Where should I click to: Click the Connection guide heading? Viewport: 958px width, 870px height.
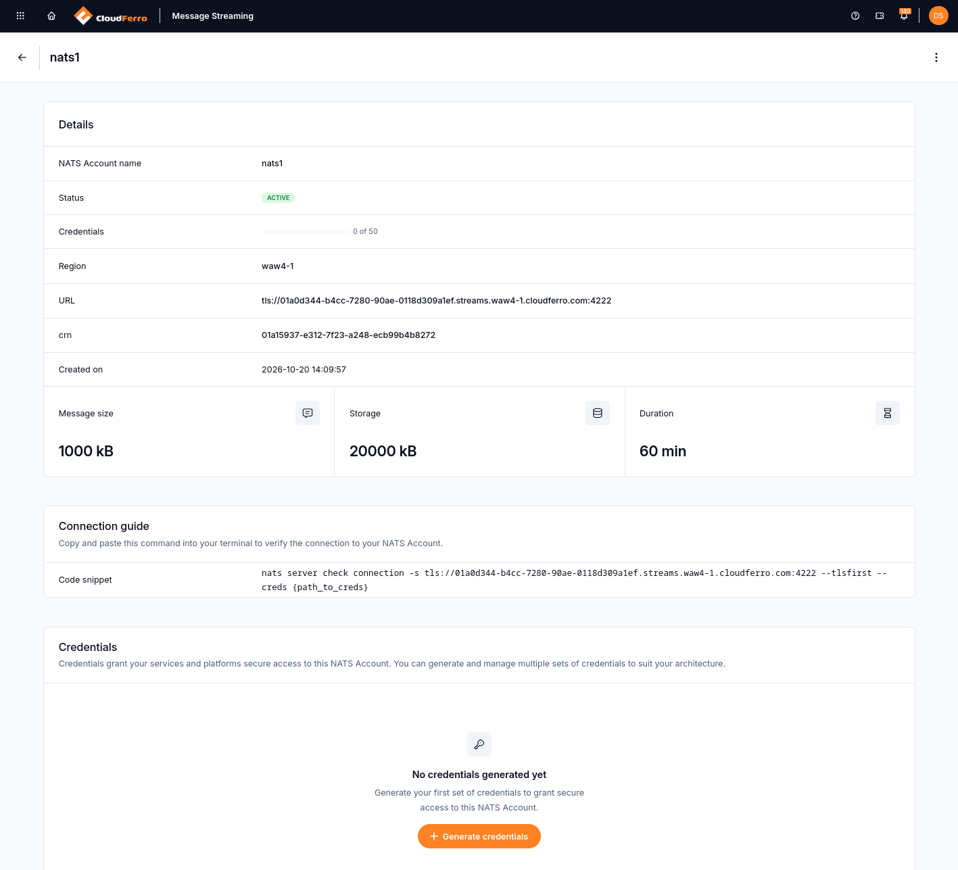click(x=104, y=526)
